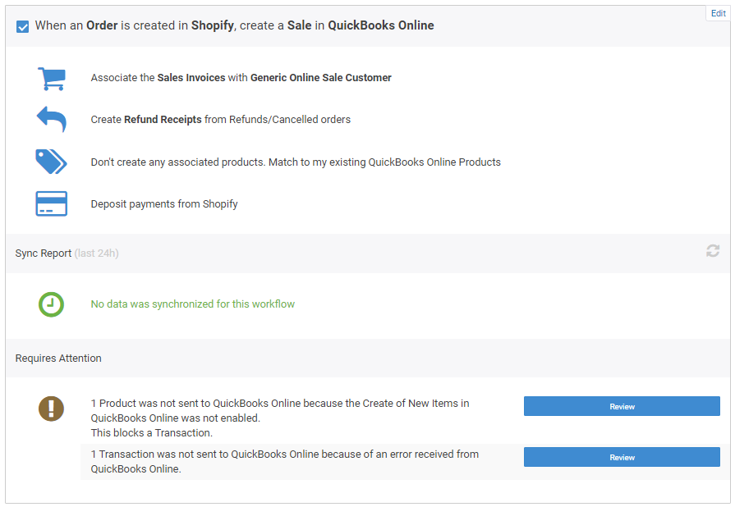Click the Transaction not sent error message
The image size is (735, 507).
284,461
